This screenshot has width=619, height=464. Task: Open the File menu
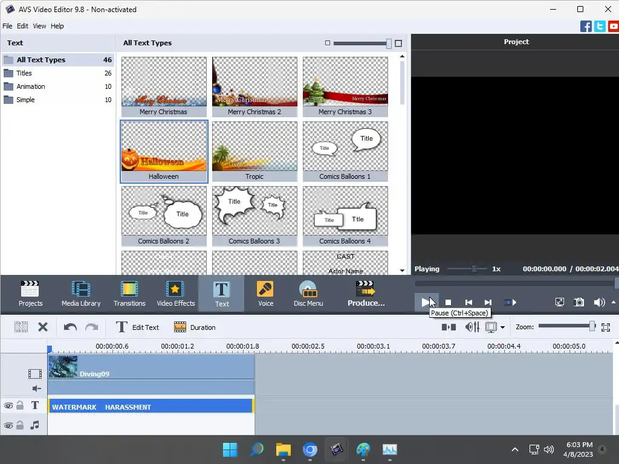click(7, 26)
